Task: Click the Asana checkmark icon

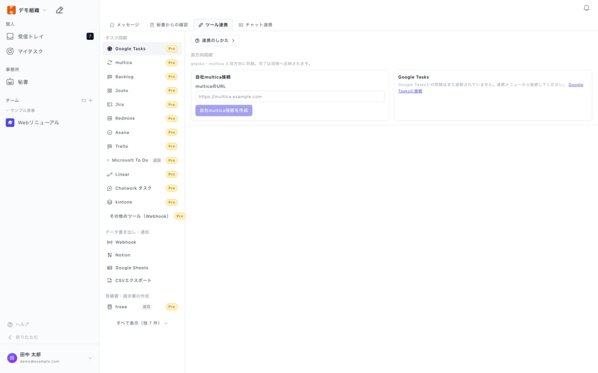Action: [110, 132]
